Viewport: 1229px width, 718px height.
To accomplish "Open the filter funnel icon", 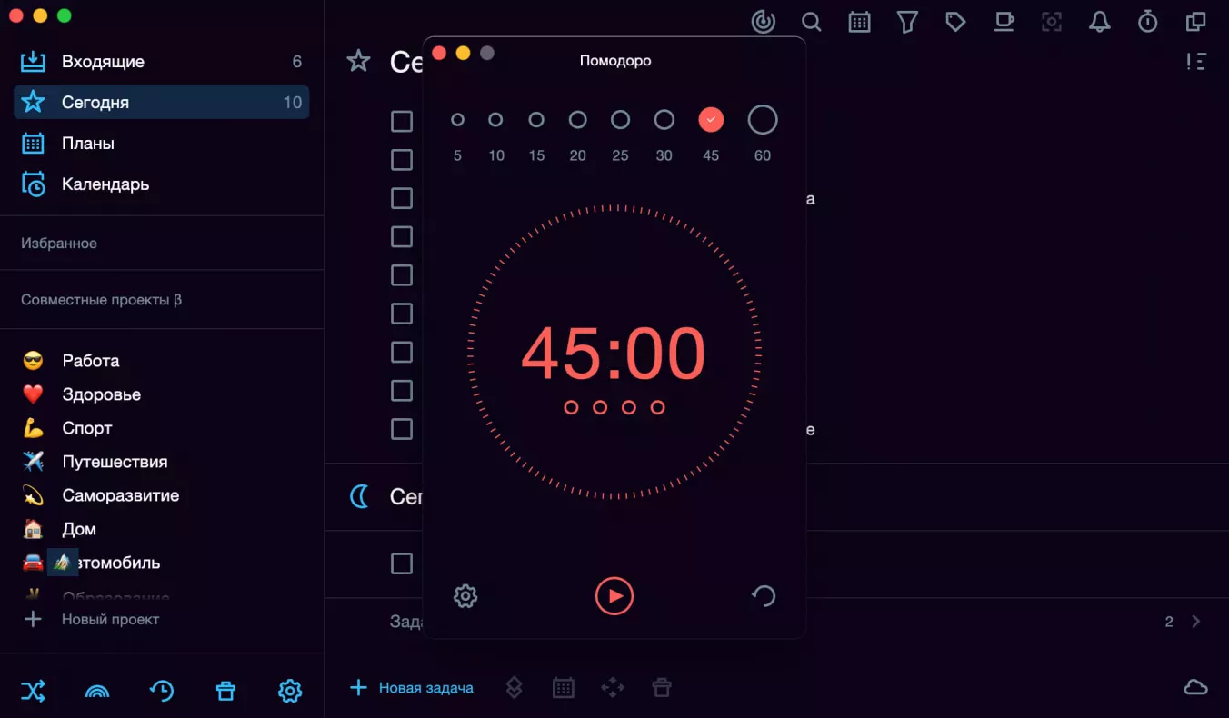I will pyautogui.click(x=907, y=22).
